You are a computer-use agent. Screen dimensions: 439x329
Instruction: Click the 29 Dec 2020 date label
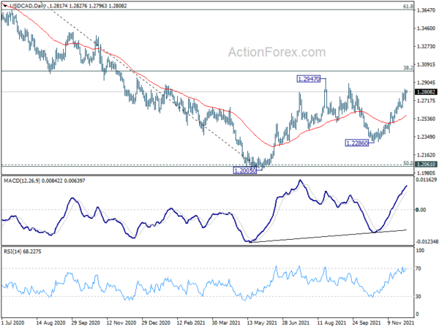(156, 323)
